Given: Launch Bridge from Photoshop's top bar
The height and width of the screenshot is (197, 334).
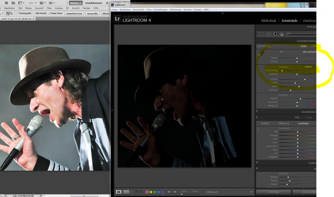Looking at the screenshot, I should coord(7,3).
